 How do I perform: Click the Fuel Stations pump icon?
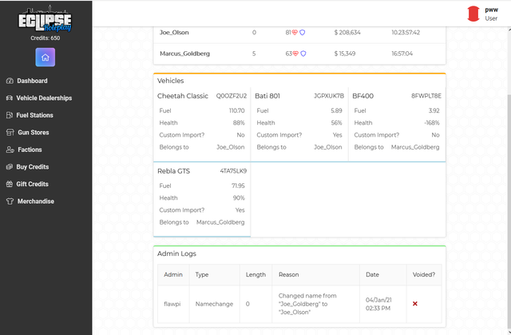tap(10, 115)
